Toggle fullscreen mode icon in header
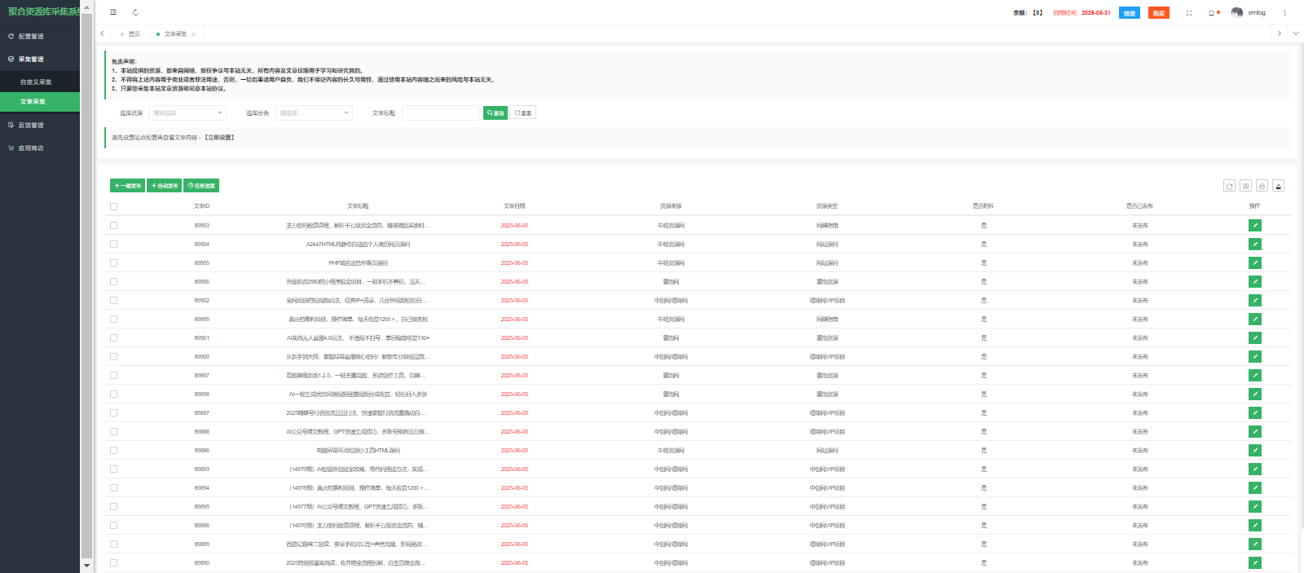Screen dimensions: 1304x573 (1188, 13)
